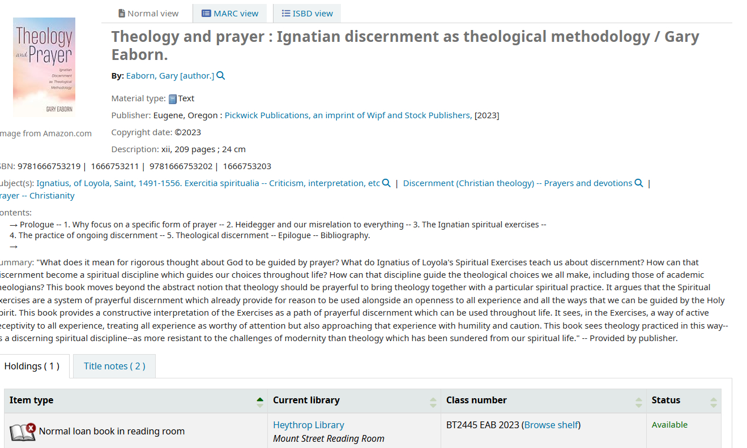Open the Heythrop Library link

309,425
